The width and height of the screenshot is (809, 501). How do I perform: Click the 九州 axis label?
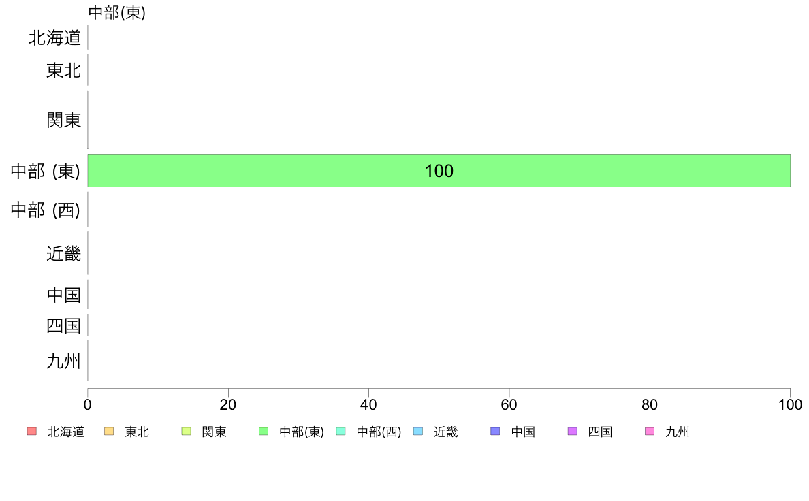click(x=63, y=361)
